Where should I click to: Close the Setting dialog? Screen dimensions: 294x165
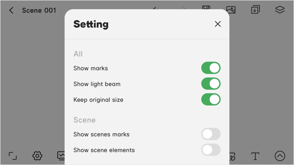point(218,24)
